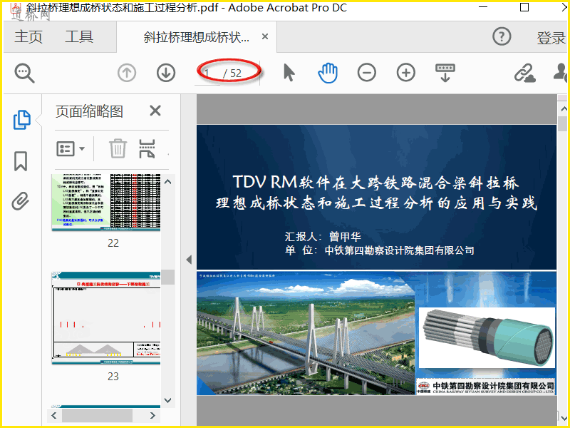The image size is (570, 428).
Task: Click the label "23" under thumbnail
Action: tap(113, 376)
